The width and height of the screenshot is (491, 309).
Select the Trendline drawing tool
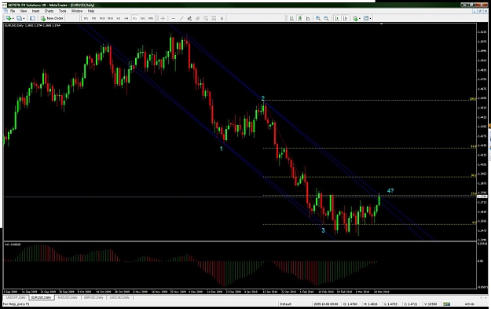pos(181,19)
